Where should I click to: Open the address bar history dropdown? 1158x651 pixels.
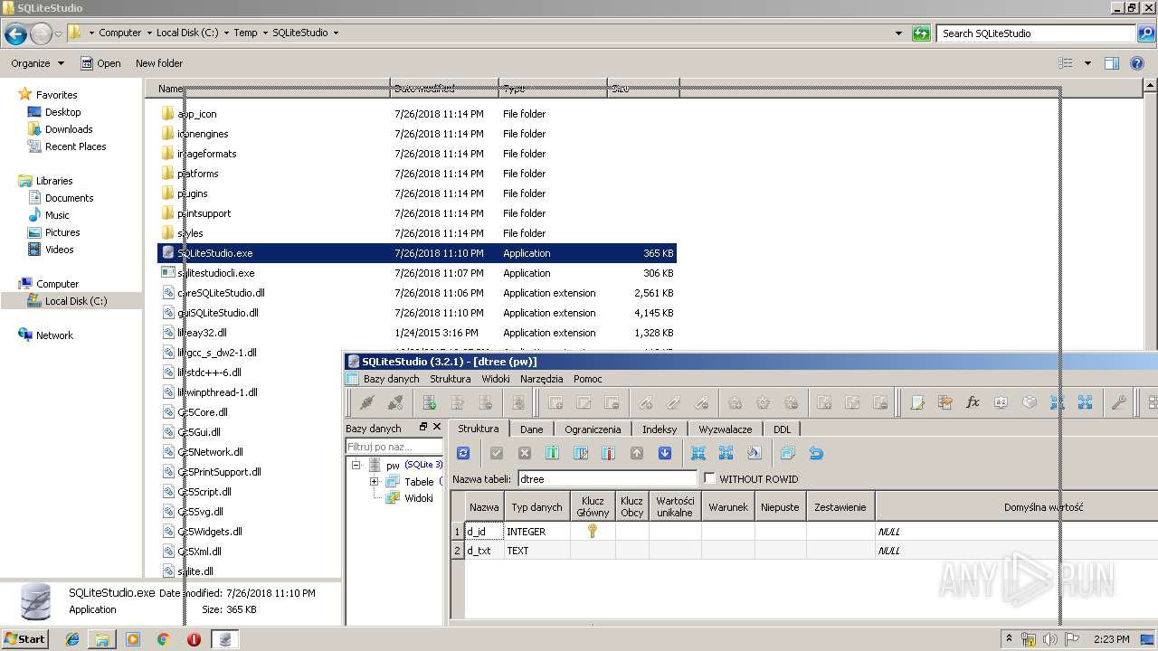[x=898, y=33]
